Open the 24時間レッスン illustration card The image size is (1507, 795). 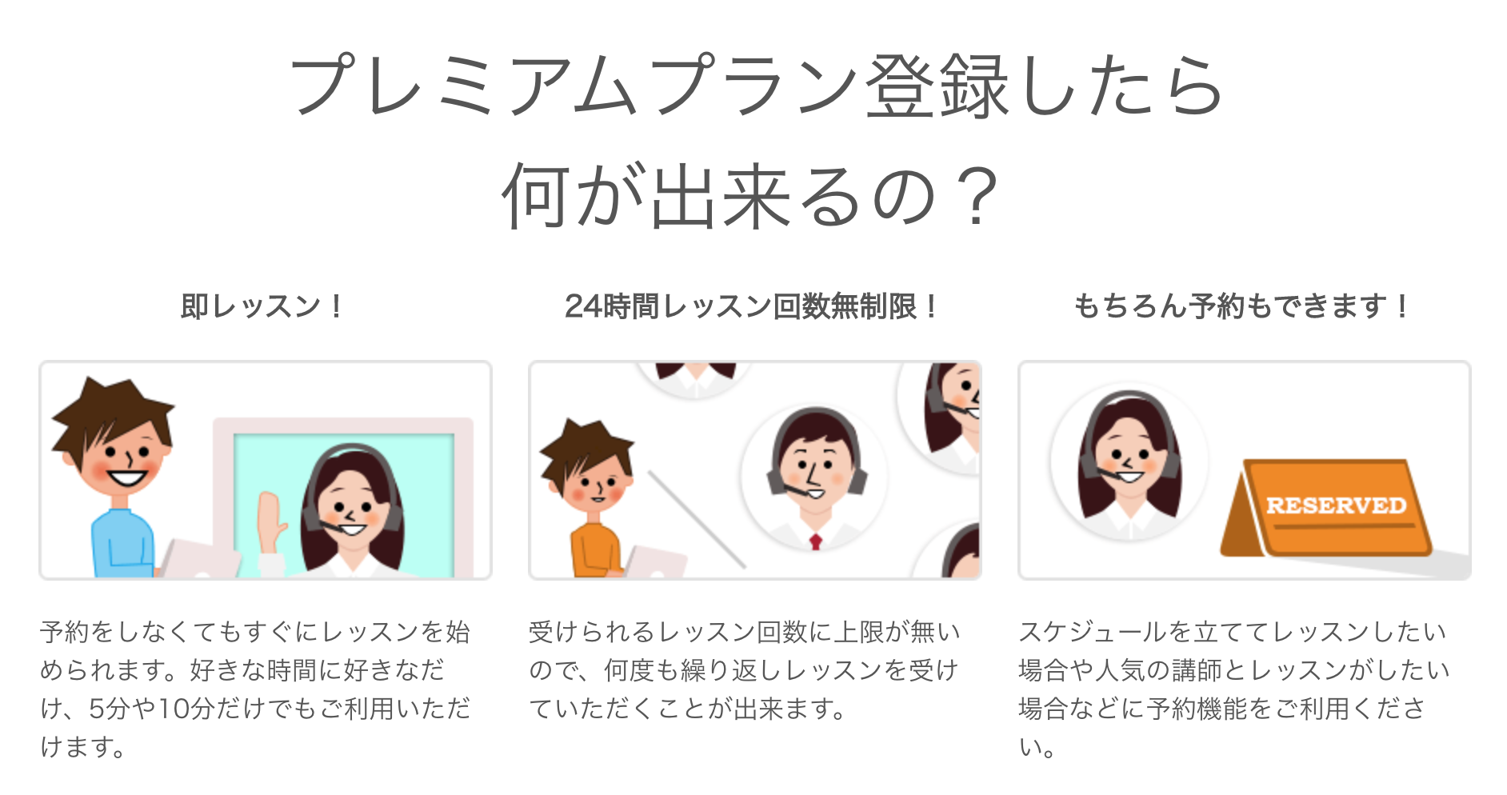(x=755, y=470)
